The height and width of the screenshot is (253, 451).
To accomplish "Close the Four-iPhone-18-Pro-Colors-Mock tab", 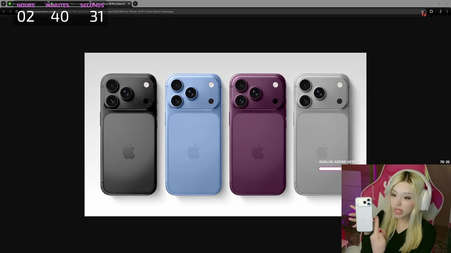I will [129, 4].
